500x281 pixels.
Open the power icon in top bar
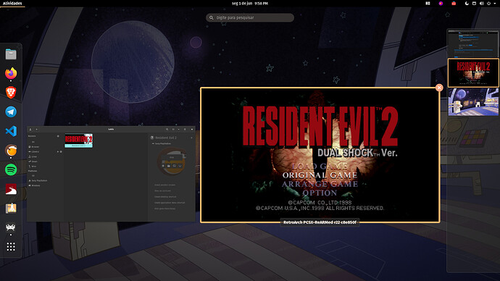click(488, 3)
